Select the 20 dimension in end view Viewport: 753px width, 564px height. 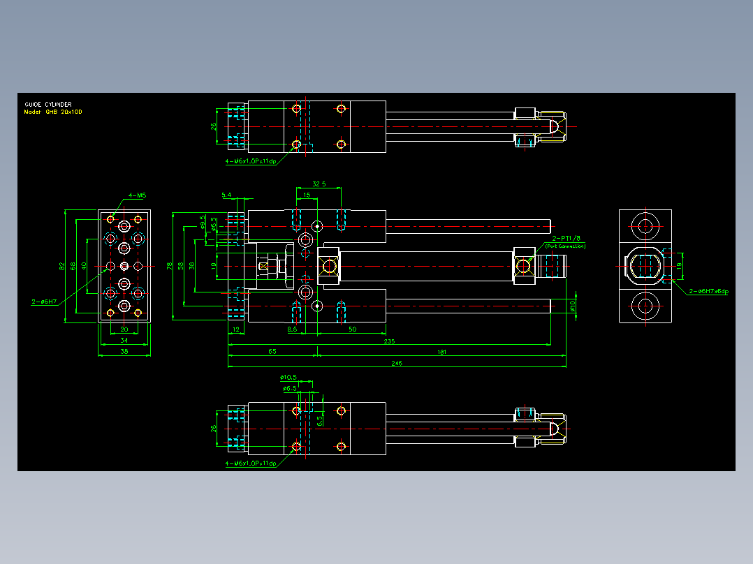click(124, 329)
